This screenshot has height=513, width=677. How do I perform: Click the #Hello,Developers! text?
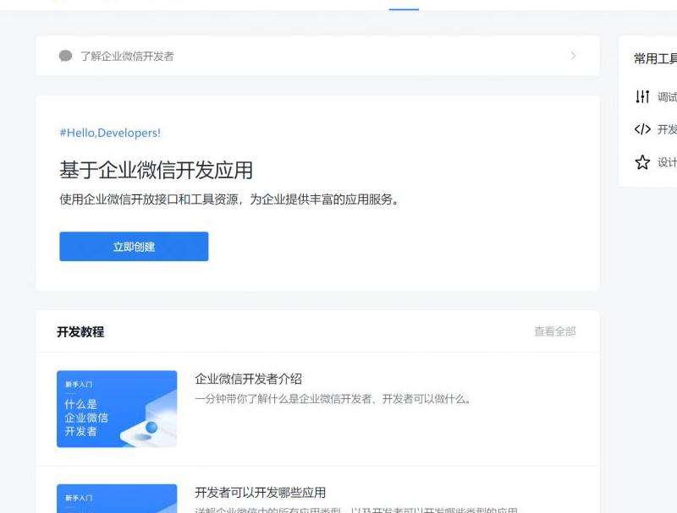(x=110, y=133)
